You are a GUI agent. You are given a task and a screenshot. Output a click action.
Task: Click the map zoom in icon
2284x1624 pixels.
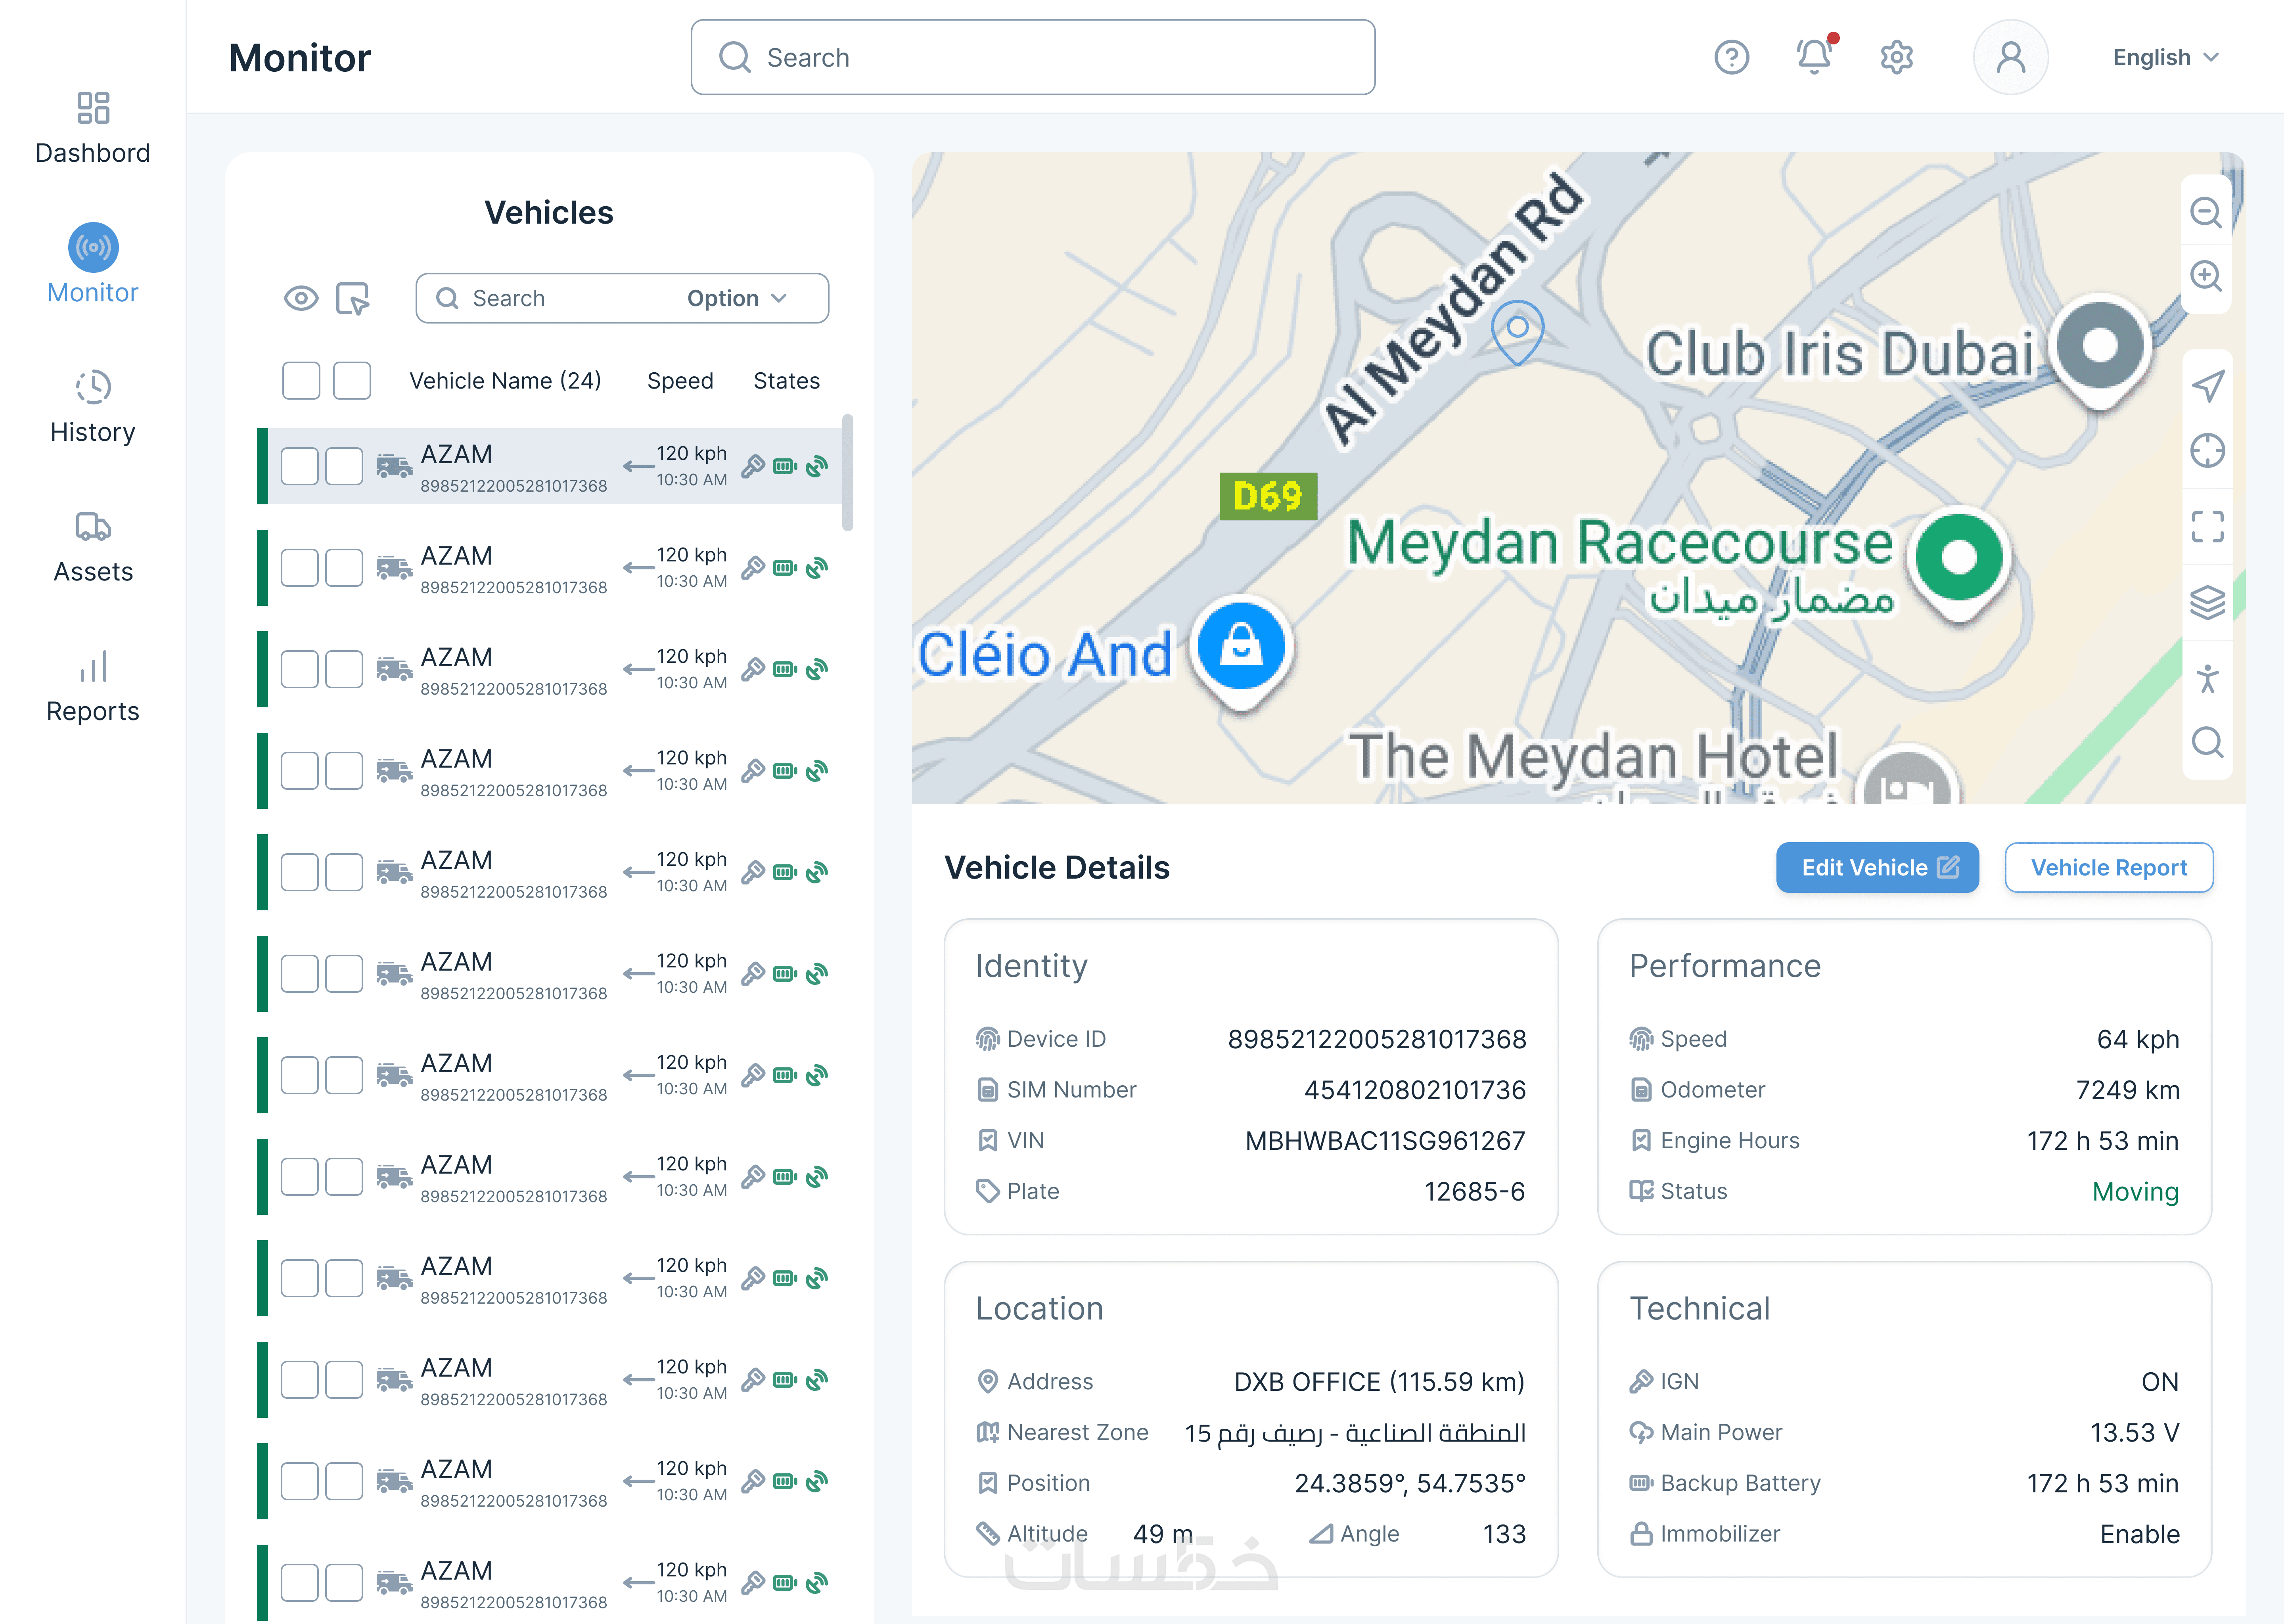tap(2205, 276)
